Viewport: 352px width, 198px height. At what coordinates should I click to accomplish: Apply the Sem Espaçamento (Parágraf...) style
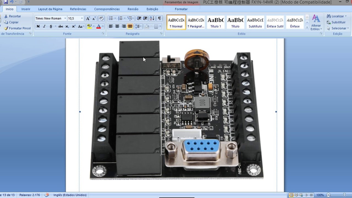pyautogui.click(x=196, y=22)
